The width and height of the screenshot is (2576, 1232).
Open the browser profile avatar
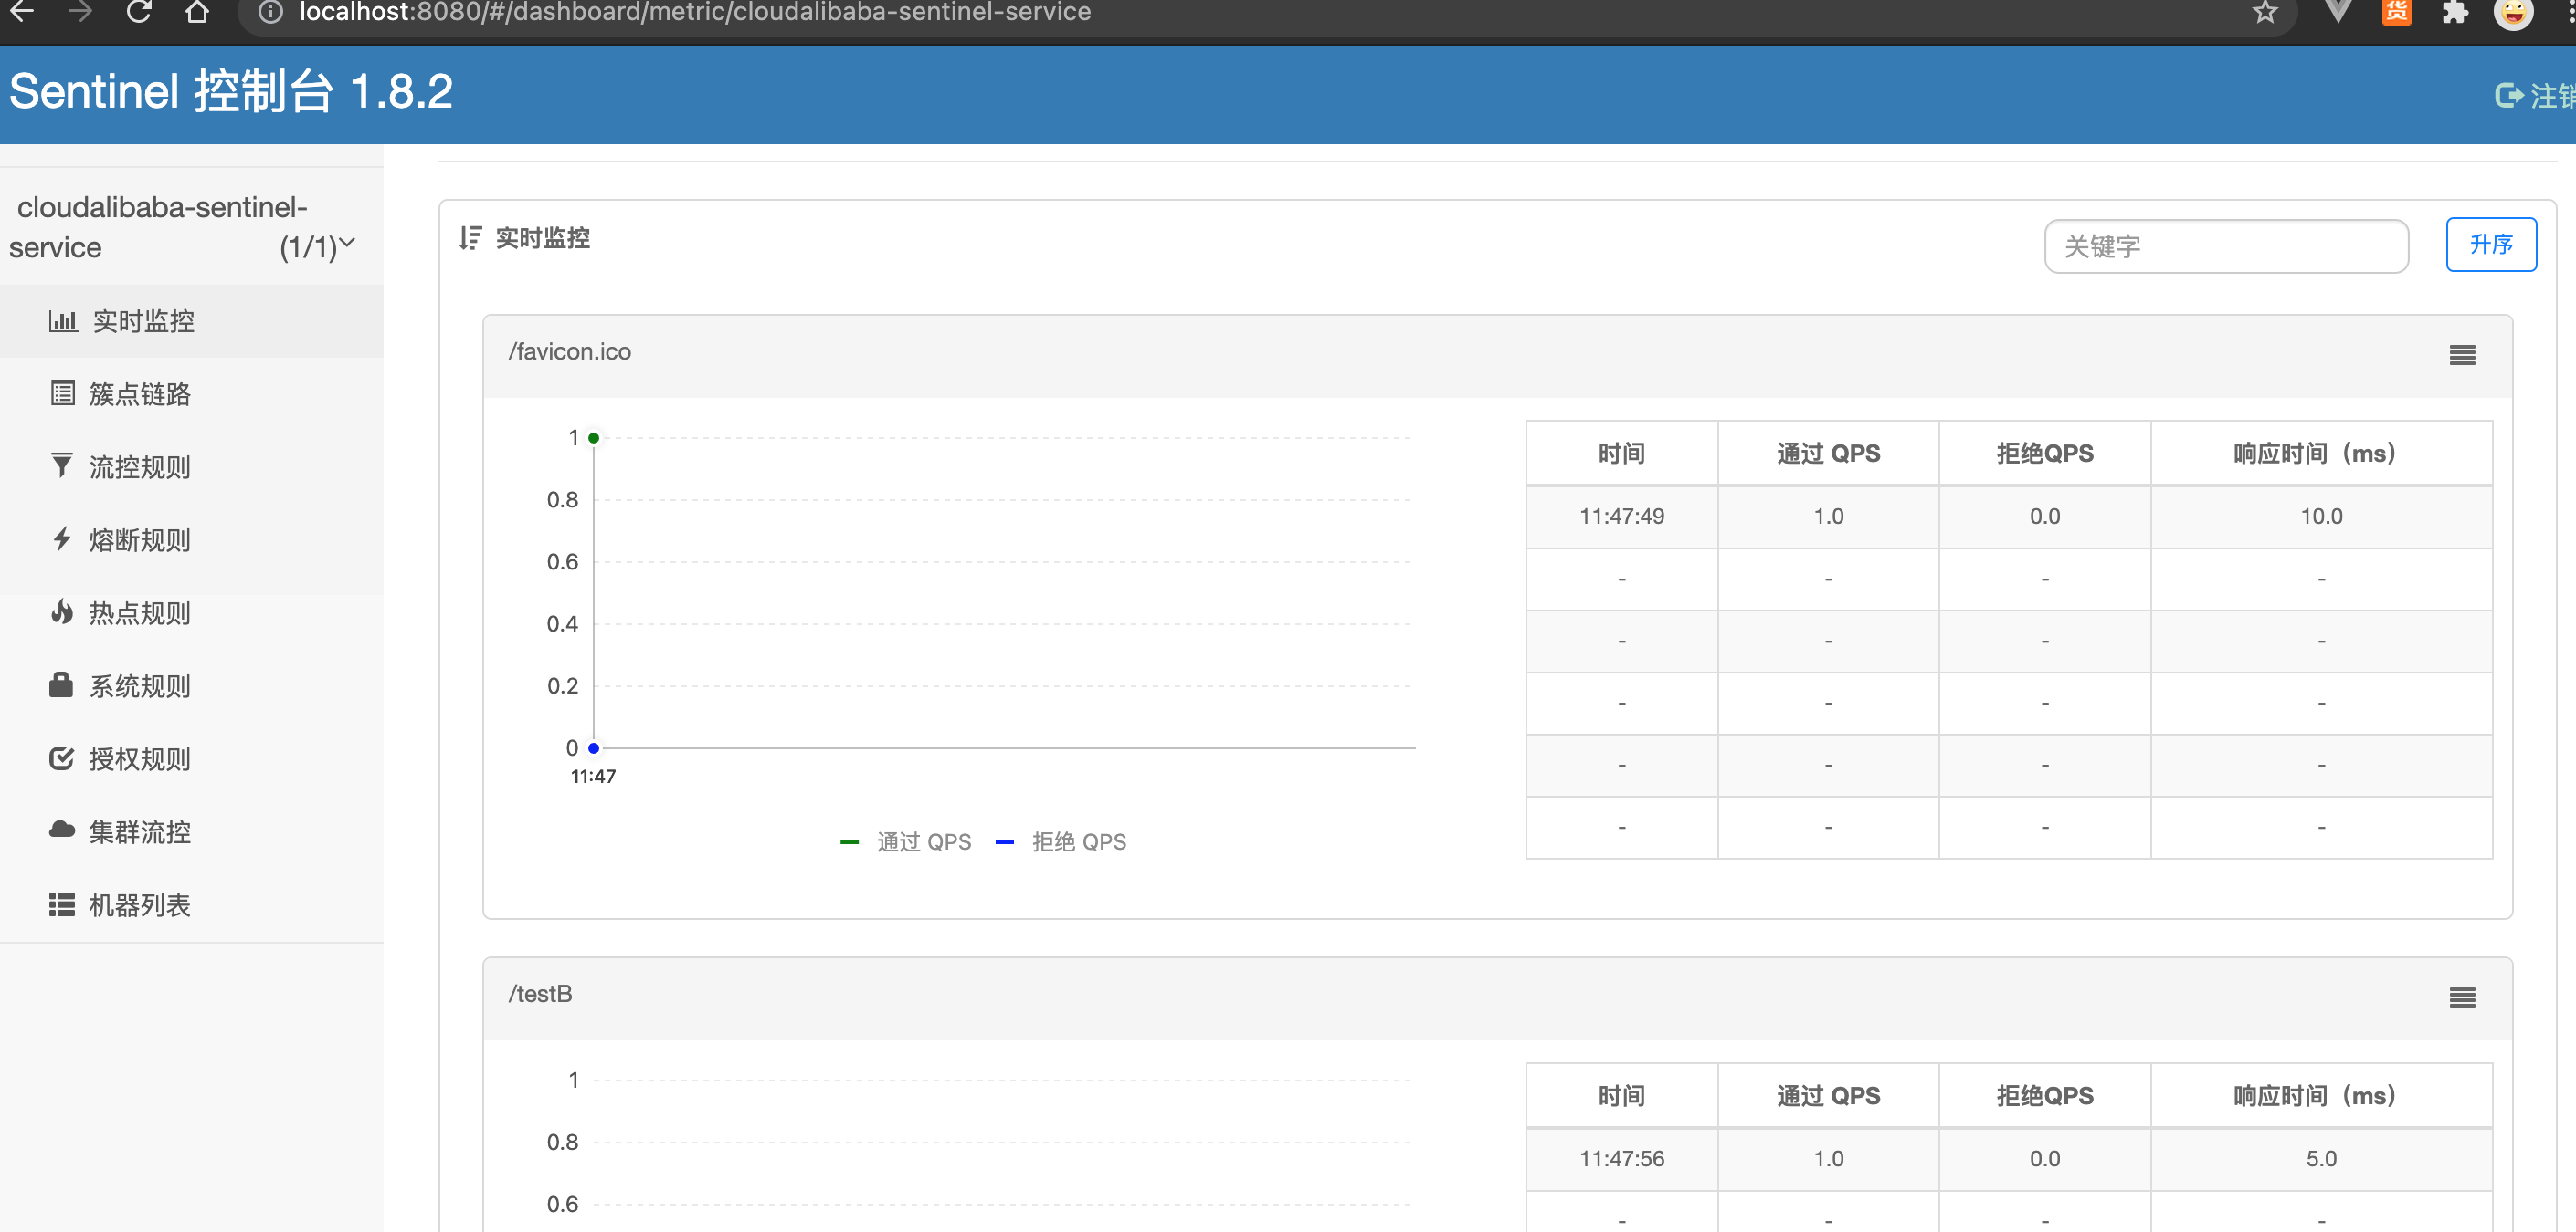(x=2513, y=13)
